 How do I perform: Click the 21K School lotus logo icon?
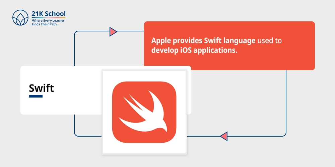(x=20, y=17)
